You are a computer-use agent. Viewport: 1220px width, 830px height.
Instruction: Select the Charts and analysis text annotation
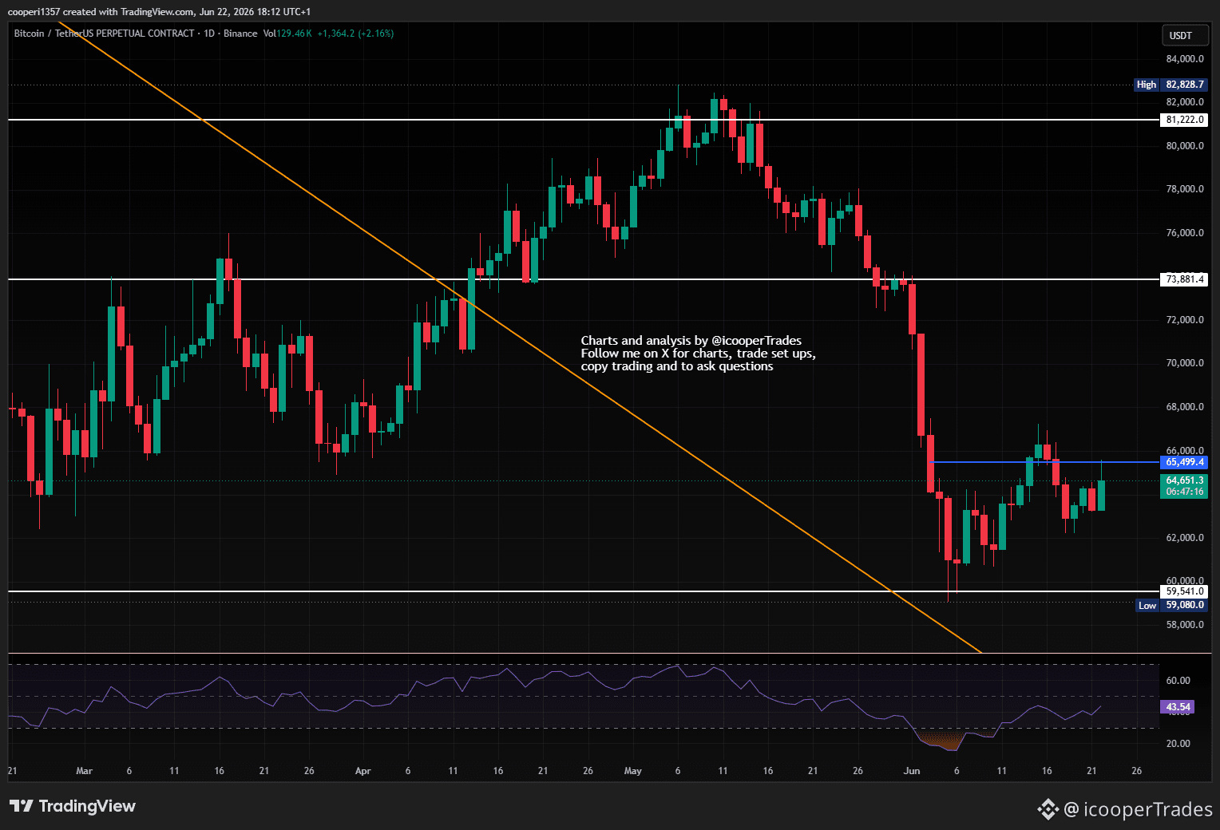[x=699, y=354]
